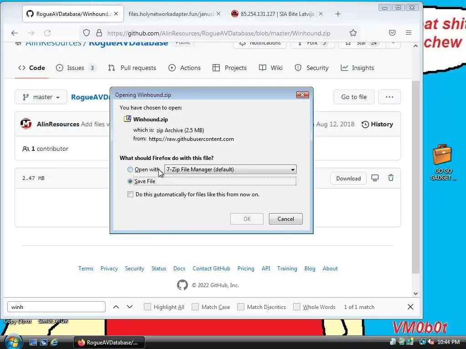This screenshot has height=349, width=466.
Task: Open the Security tab
Action: [311, 68]
